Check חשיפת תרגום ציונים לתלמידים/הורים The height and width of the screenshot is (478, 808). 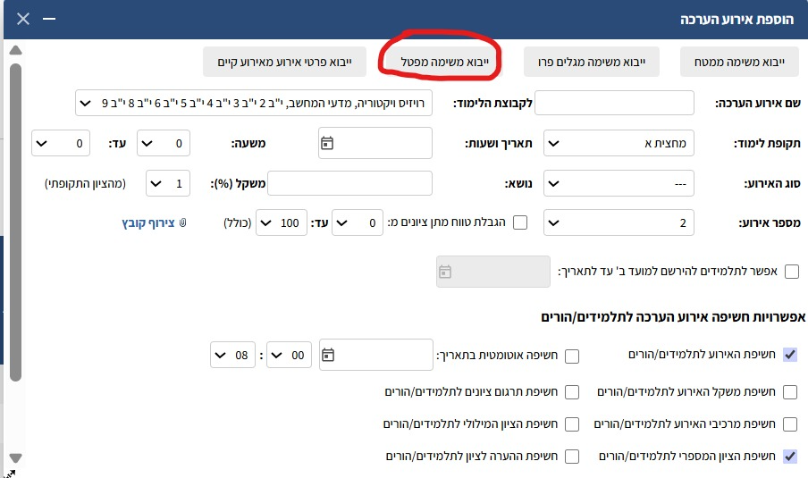[x=572, y=392]
